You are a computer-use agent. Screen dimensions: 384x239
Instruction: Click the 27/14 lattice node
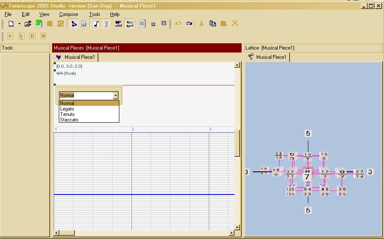(x=360, y=173)
